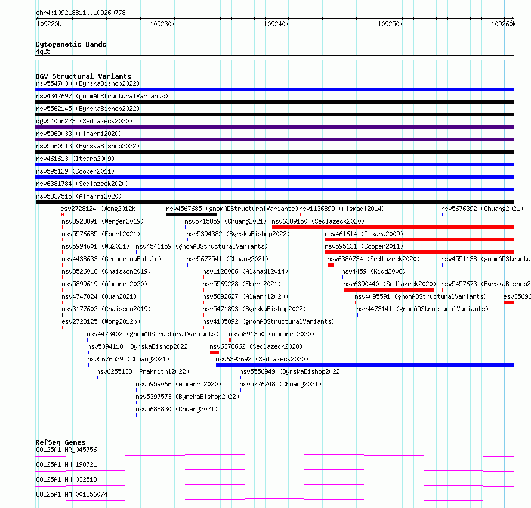Click the red bar under nsv595131 (Cooper2011)
Viewport: 531px width, 508px height.
pyautogui.click(x=419, y=252)
